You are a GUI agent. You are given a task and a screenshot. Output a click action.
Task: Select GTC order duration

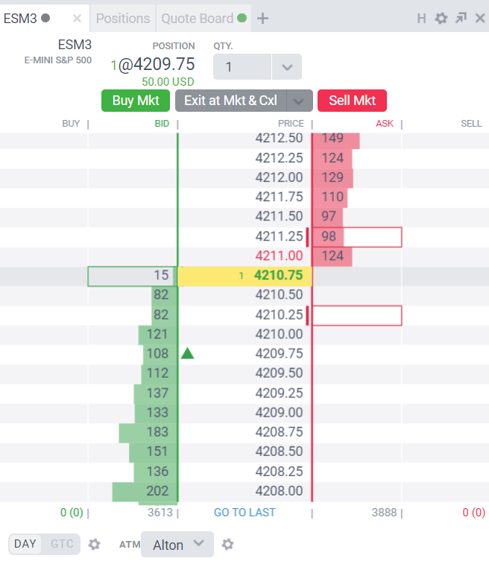point(62,544)
